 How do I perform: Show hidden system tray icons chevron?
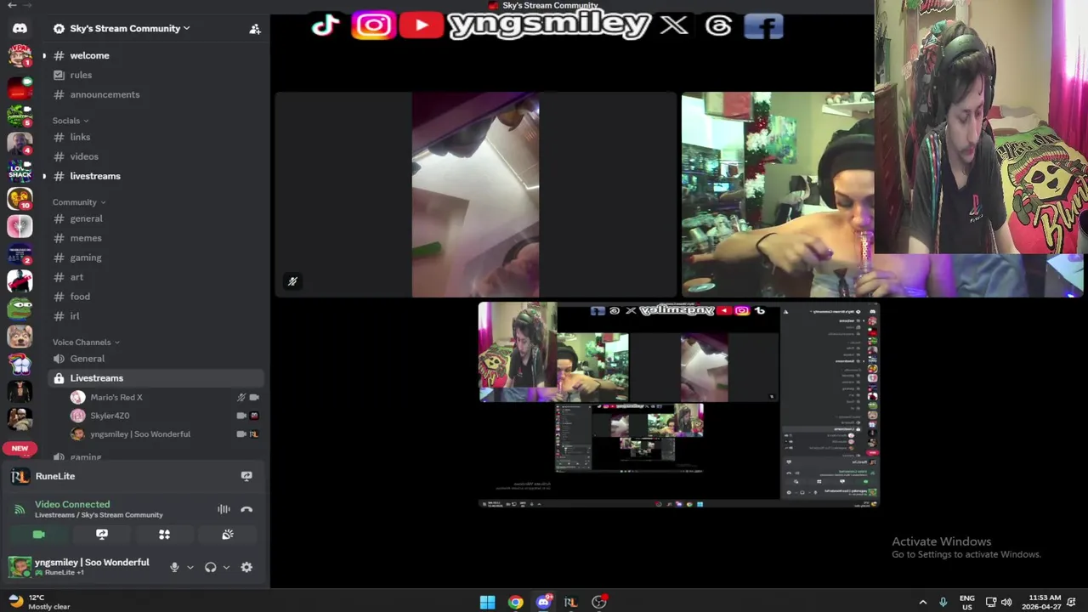point(923,602)
